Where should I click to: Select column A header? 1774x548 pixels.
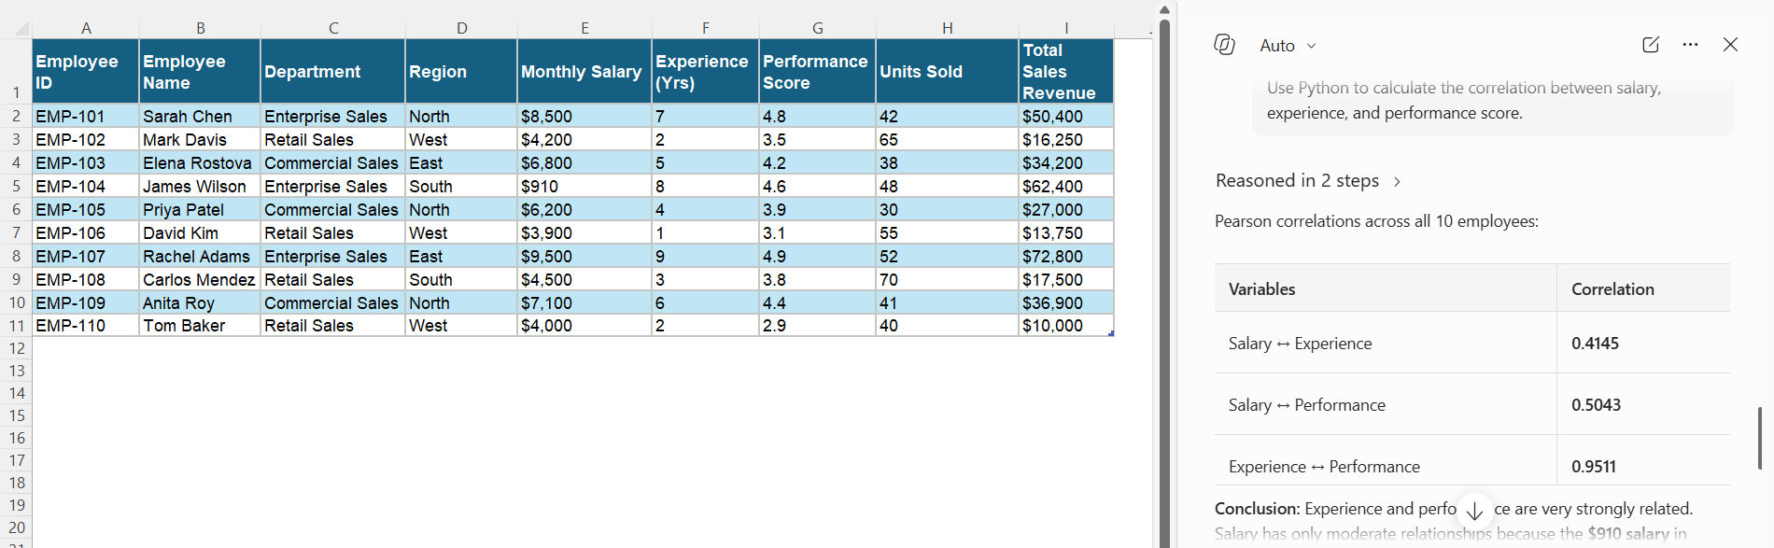(86, 29)
